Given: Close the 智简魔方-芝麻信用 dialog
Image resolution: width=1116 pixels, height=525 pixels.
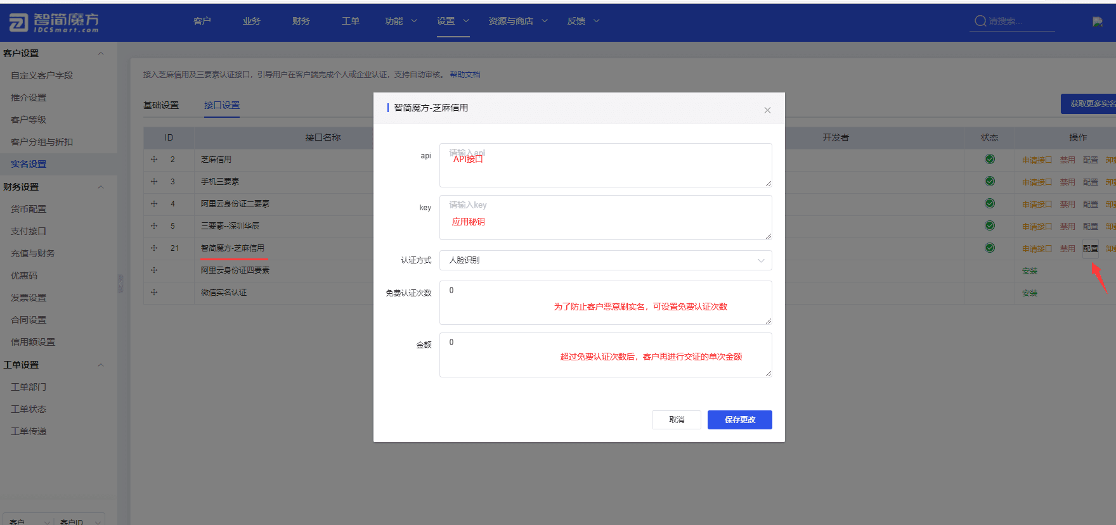Looking at the screenshot, I should (767, 110).
